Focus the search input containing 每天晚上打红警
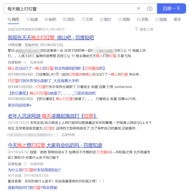The image size is (189, 191). click(x=71, y=8)
